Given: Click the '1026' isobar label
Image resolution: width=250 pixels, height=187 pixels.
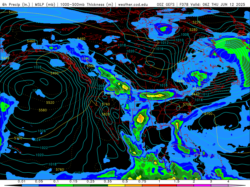Looking at the screenshot, I should pos(42,131).
